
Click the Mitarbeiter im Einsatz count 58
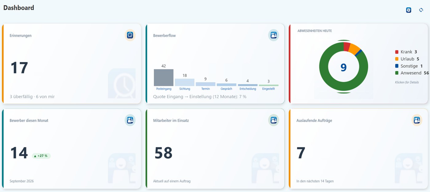[163, 153]
